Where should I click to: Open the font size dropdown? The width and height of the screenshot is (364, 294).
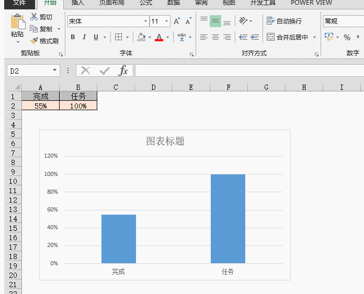[166, 21]
